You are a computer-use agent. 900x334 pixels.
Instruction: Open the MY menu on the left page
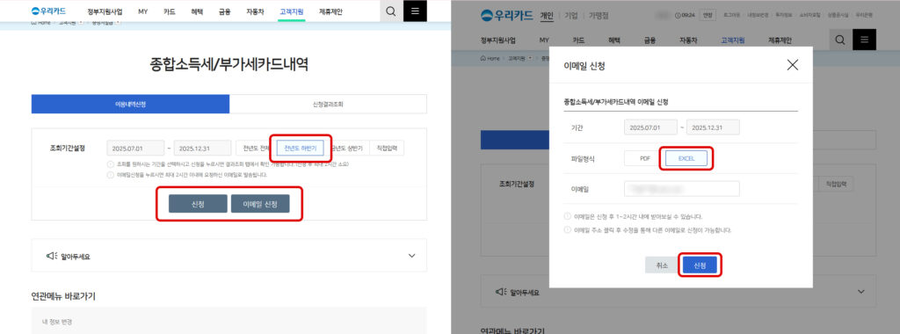143,11
